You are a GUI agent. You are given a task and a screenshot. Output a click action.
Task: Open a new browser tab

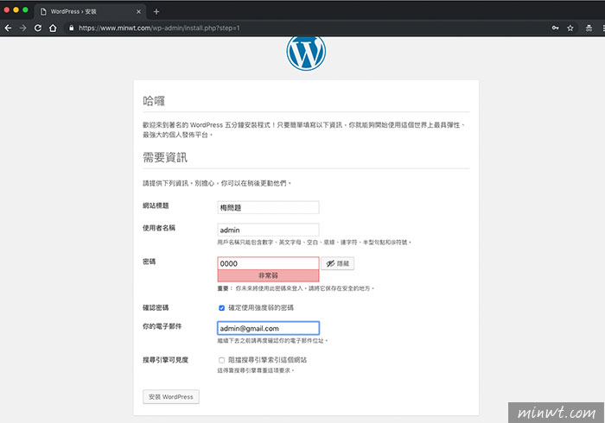point(156,11)
